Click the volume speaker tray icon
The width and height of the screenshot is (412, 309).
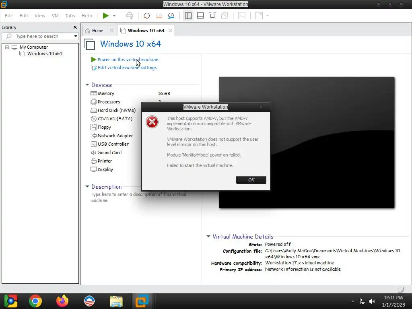[x=372, y=301]
